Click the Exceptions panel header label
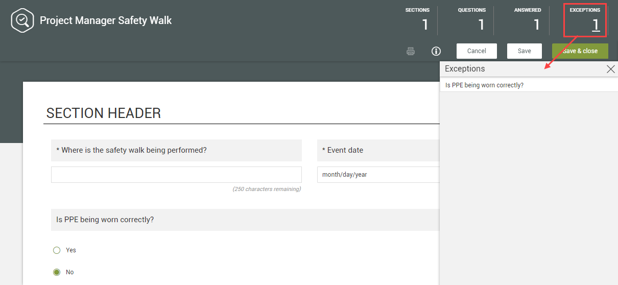Image resolution: width=618 pixels, height=285 pixels. [x=465, y=69]
